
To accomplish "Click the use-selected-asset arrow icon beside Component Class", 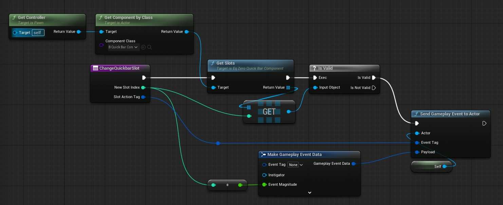I will click(143, 47).
